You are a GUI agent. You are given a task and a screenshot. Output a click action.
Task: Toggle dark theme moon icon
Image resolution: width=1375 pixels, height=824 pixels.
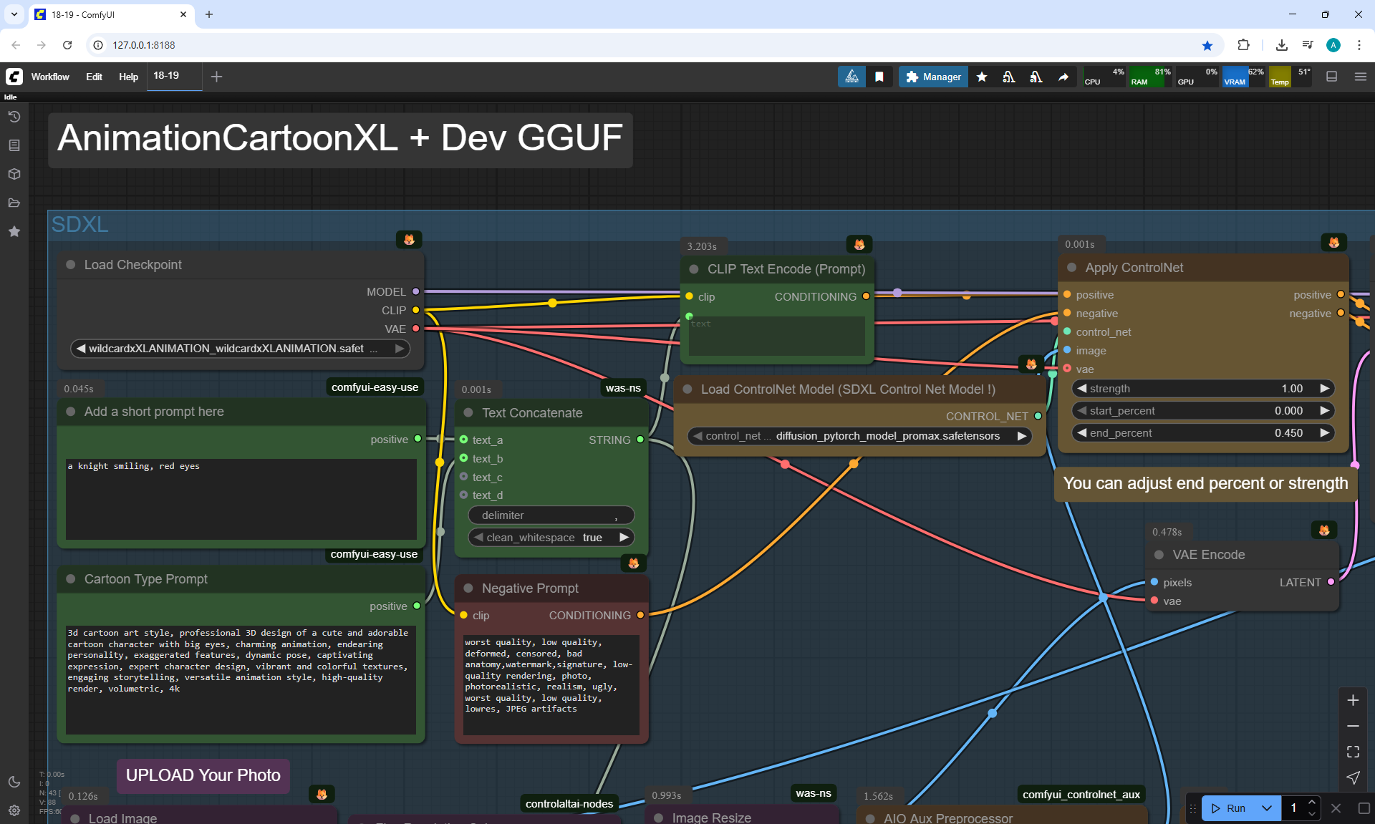14,782
